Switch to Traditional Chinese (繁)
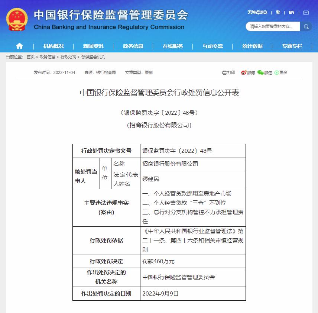Screen dimensions: 318x313 coord(278,13)
